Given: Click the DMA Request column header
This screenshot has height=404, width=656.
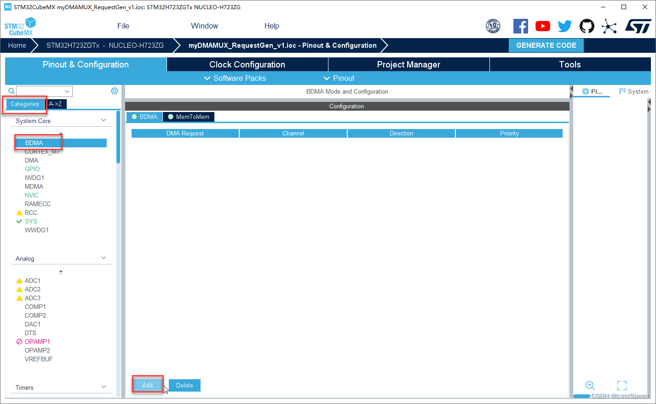Looking at the screenshot, I should pyautogui.click(x=185, y=133).
